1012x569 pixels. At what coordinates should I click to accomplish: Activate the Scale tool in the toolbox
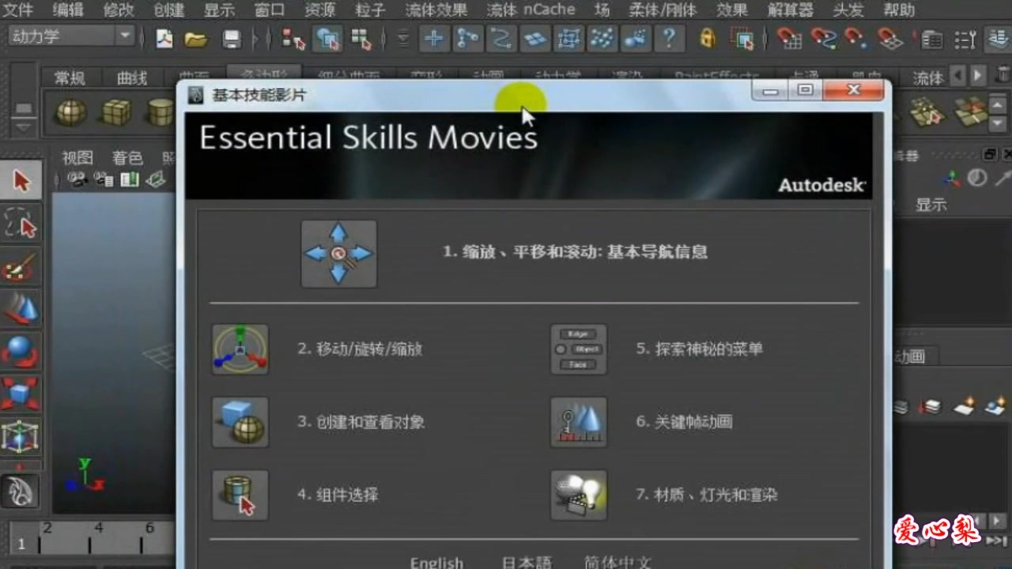(21, 394)
